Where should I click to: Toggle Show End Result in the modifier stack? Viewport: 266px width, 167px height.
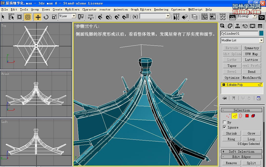pyautogui.click(x=234, y=98)
